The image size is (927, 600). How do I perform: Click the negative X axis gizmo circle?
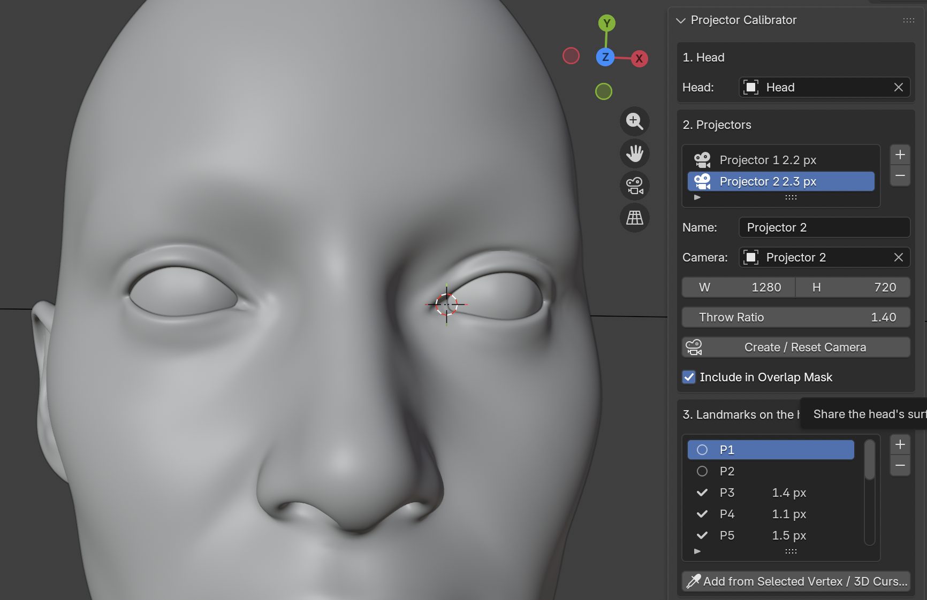pos(571,56)
